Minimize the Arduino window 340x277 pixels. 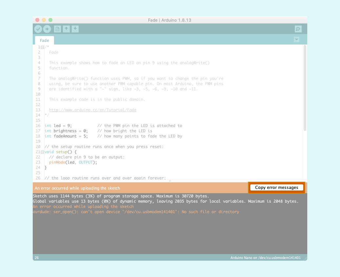pyautogui.click(x=44, y=20)
